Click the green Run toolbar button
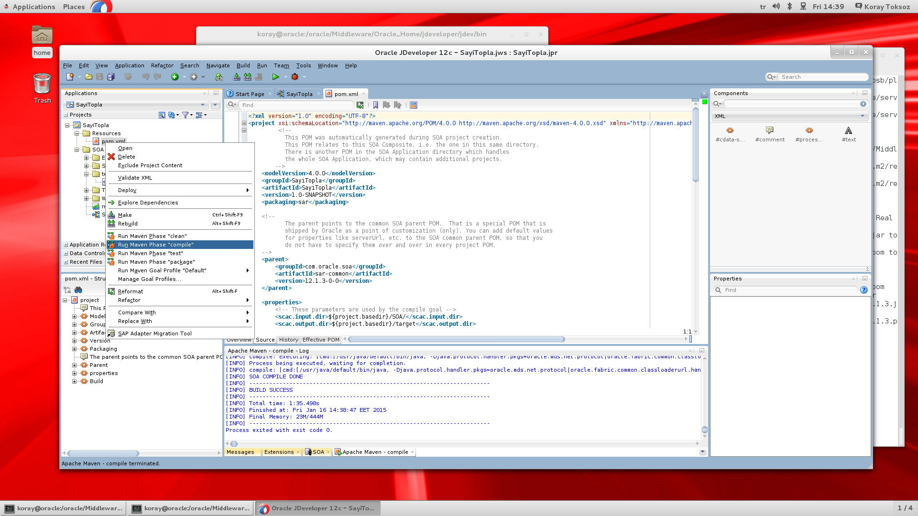The width and height of the screenshot is (918, 516). pyautogui.click(x=275, y=77)
